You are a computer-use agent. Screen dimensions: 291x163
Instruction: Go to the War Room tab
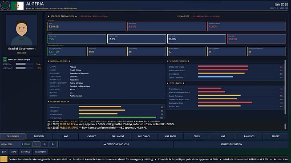pos(170,136)
